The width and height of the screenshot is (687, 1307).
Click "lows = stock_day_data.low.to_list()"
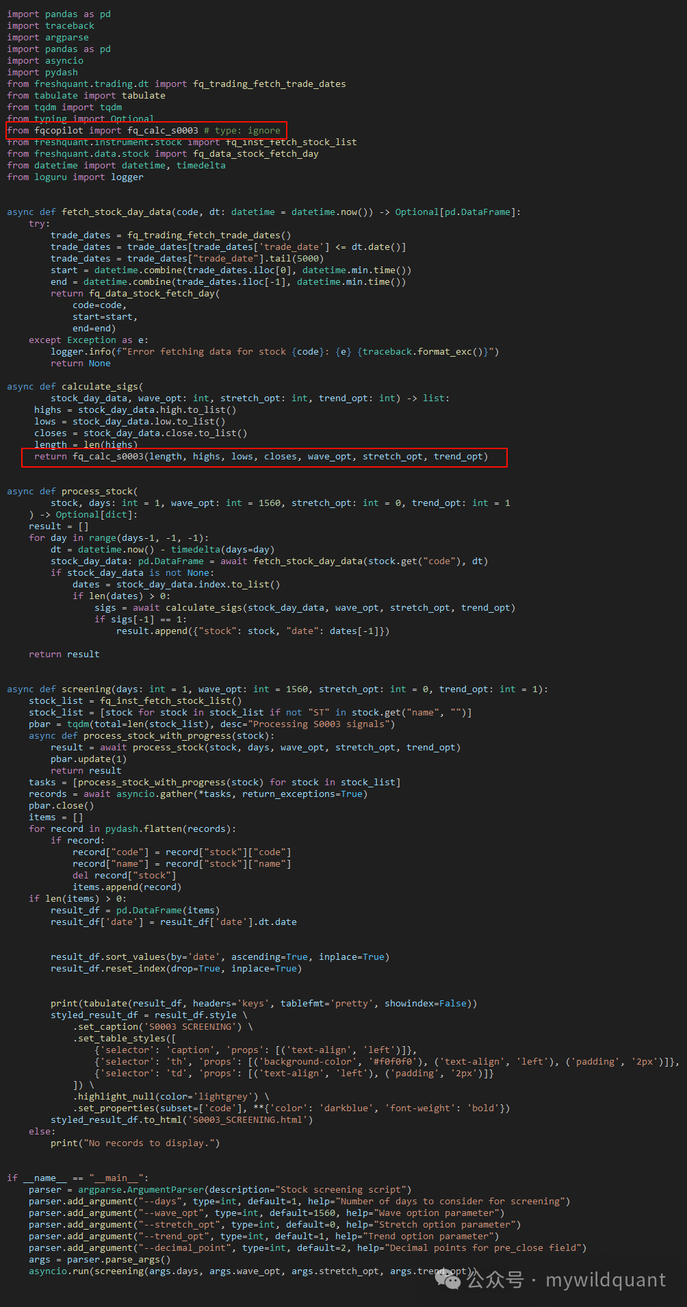(130, 422)
